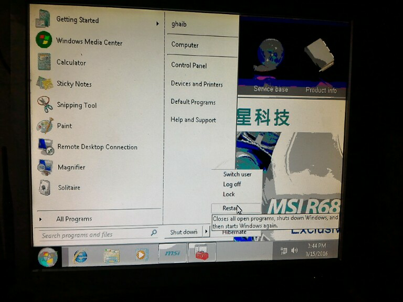Open the ghaib user folder link
Viewport: 403px width, 302px height.
click(179, 25)
